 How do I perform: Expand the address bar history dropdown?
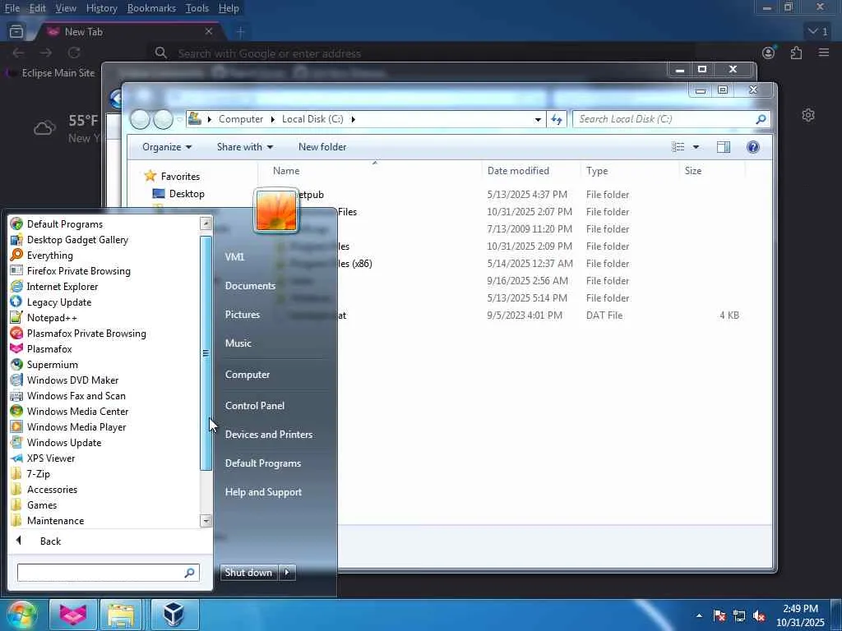(x=538, y=119)
